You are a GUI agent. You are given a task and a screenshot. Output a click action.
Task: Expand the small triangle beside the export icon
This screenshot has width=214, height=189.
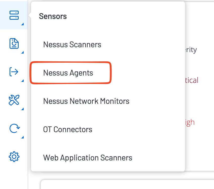[x=23, y=81]
